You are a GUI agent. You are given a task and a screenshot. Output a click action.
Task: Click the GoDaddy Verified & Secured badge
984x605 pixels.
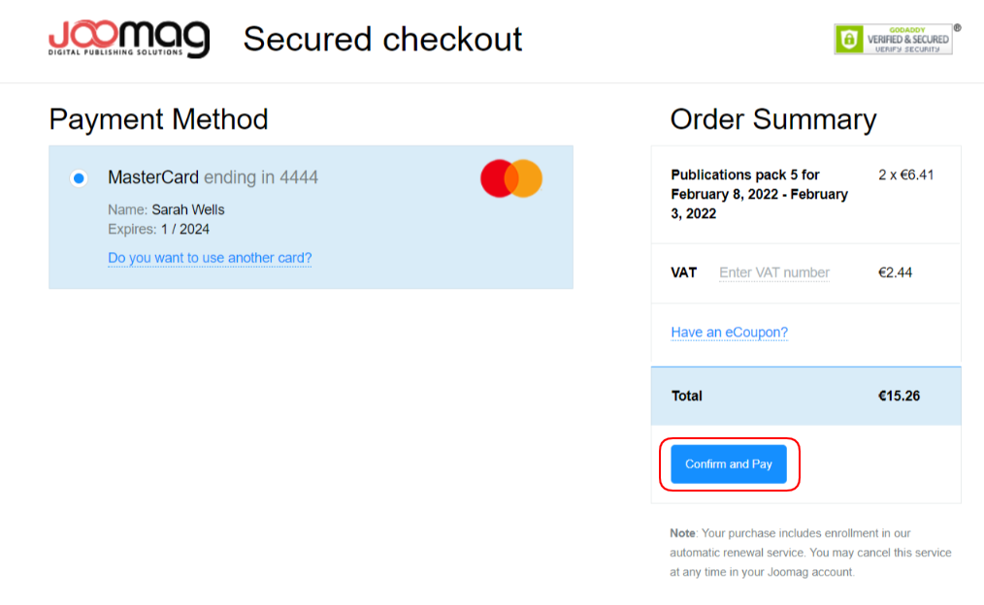(894, 39)
